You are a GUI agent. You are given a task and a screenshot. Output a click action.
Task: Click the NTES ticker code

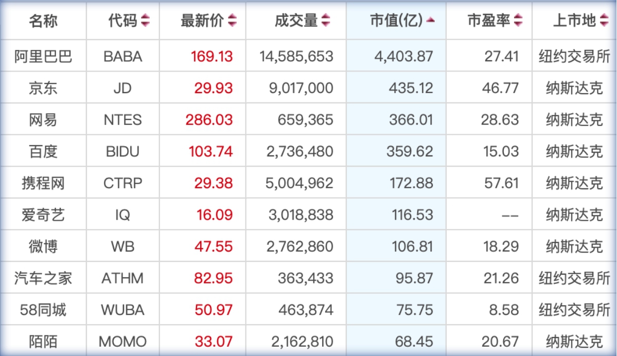point(122,120)
